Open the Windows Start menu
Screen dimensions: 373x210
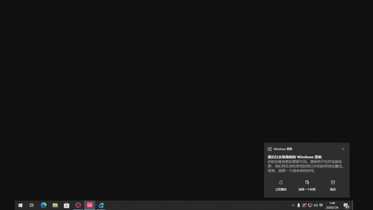pyautogui.click(x=20, y=205)
